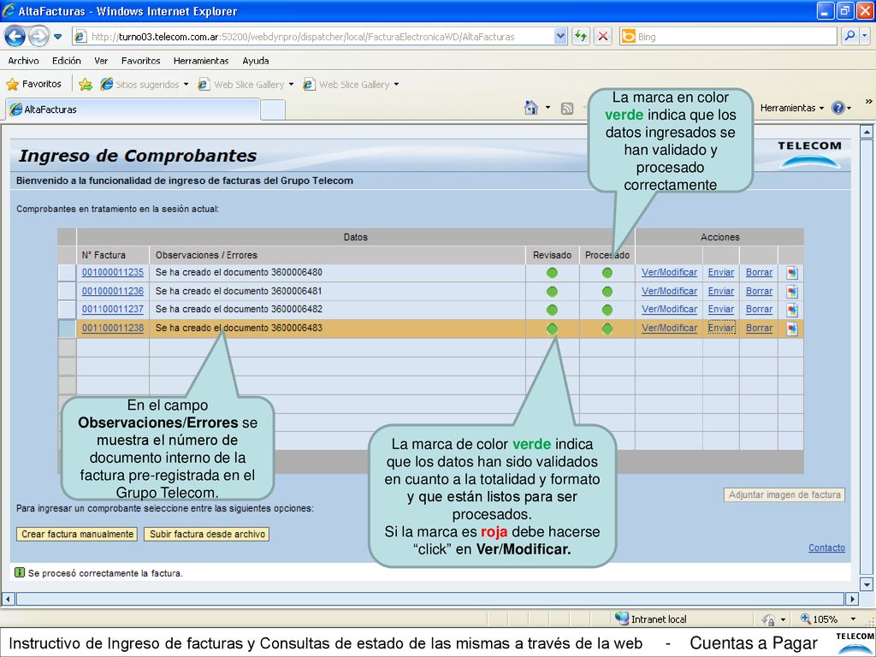Click Enviar for invoice 001000011236

(x=721, y=291)
